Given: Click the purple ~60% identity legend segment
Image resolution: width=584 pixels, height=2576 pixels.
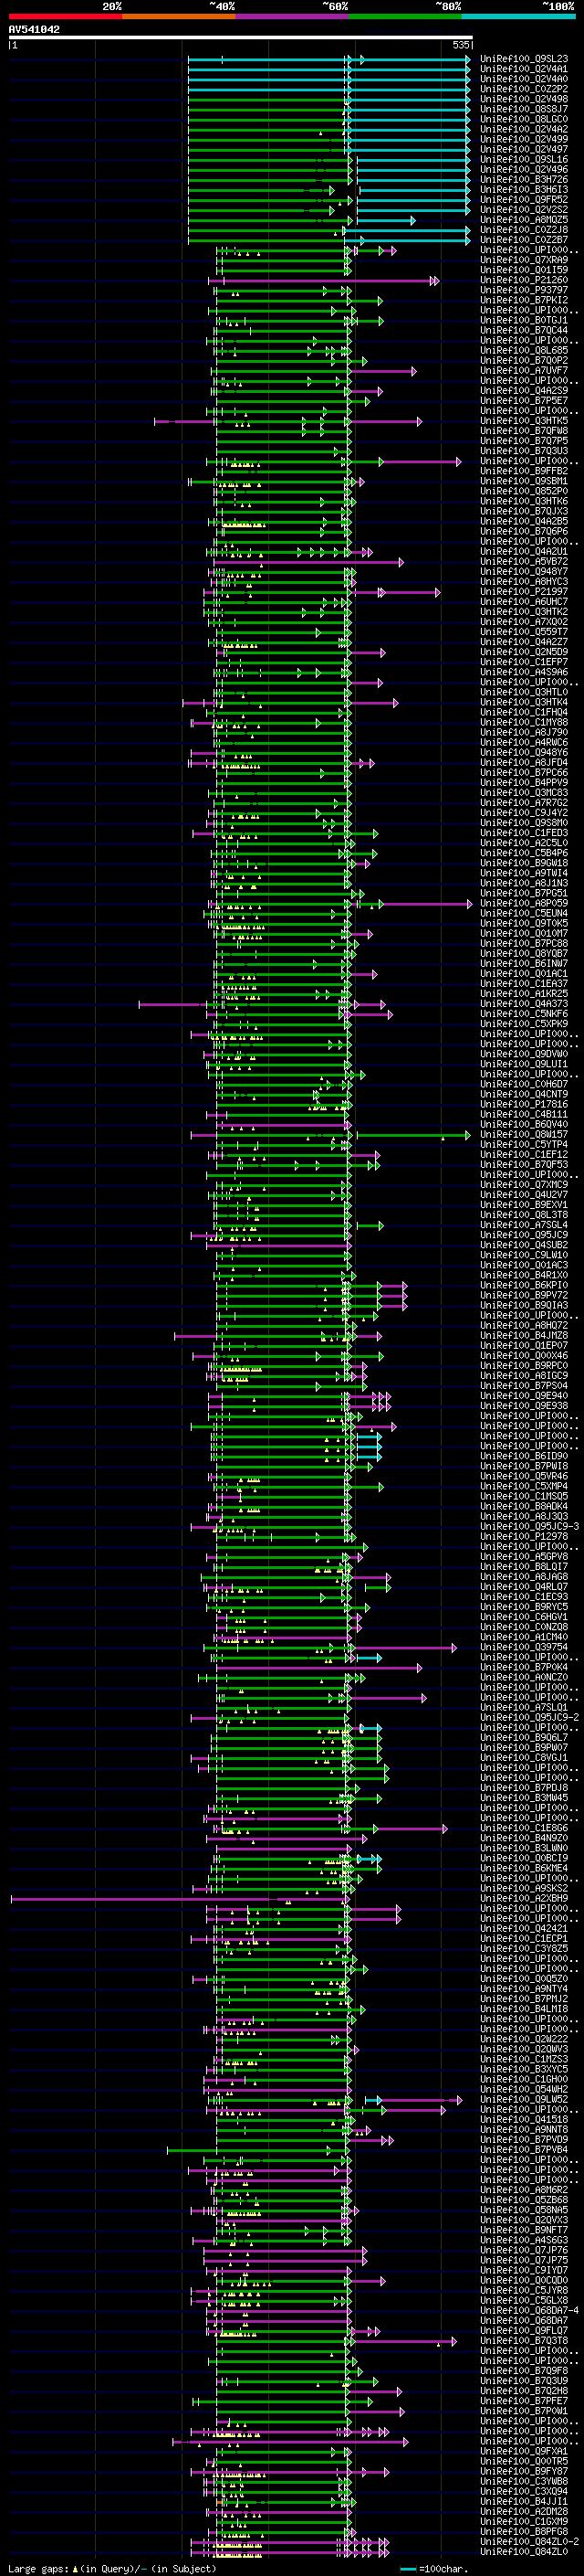Looking at the screenshot, I should (293, 16).
